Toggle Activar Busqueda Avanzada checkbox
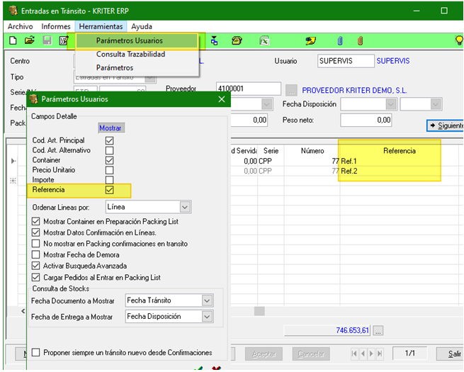 point(36,266)
